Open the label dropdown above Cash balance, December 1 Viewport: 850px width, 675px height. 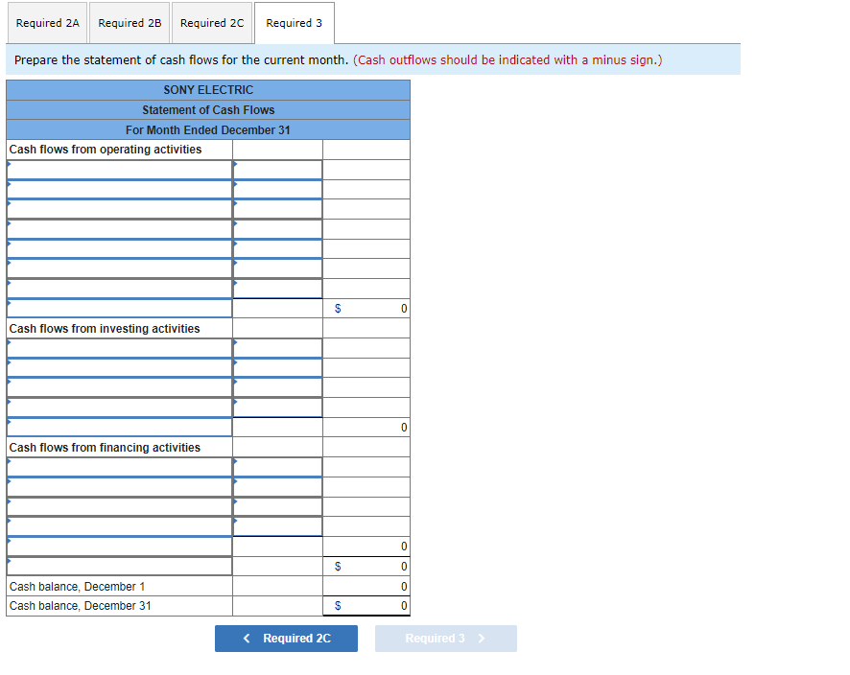point(120,566)
